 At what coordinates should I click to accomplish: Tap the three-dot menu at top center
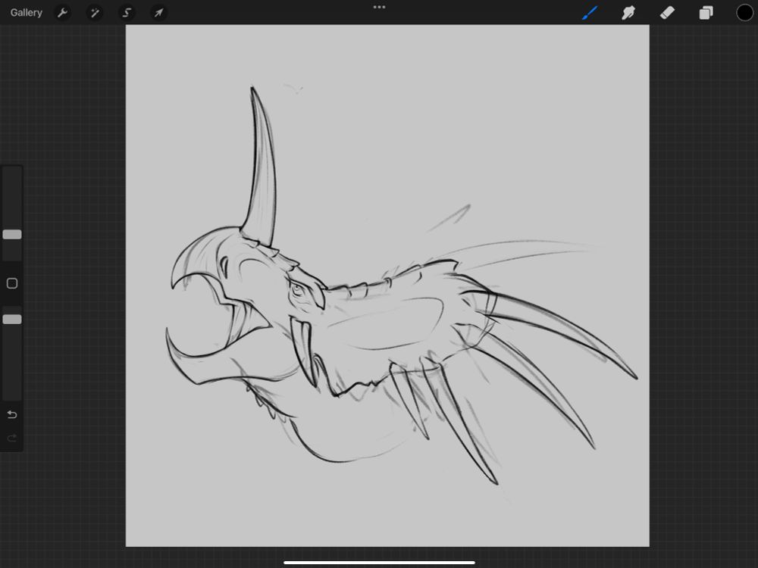(x=380, y=8)
